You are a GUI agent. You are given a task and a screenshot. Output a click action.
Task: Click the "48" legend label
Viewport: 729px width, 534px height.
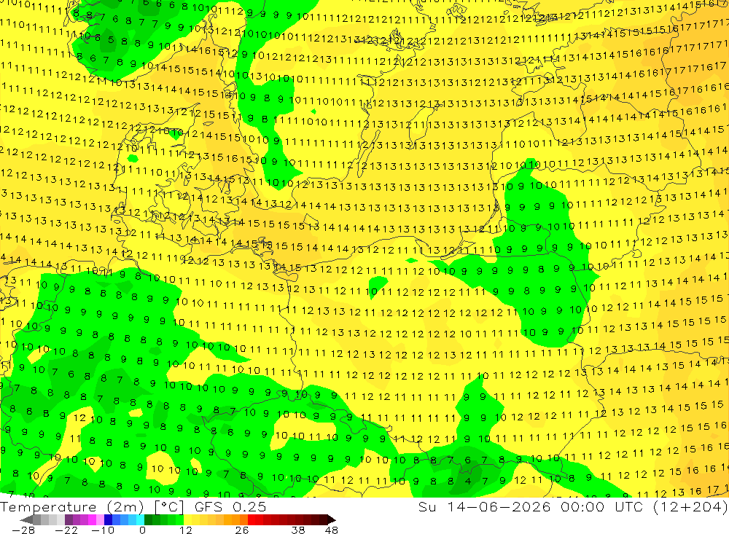click(332, 530)
